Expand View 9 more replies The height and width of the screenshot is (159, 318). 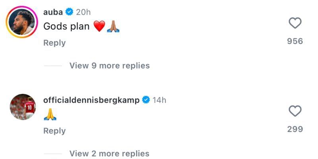point(109,66)
